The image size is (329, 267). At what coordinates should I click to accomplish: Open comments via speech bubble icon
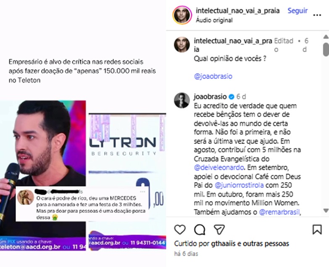click(x=200, y=230)
